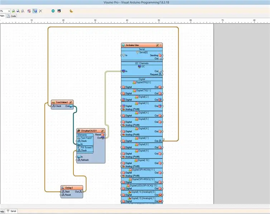Select the DisplayOLED1 component title
The height and width of the screenshot is (214, 270).
tap(89, 131)
